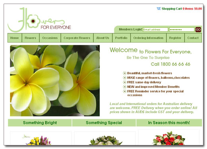Focus the password login field

(182, 29)
